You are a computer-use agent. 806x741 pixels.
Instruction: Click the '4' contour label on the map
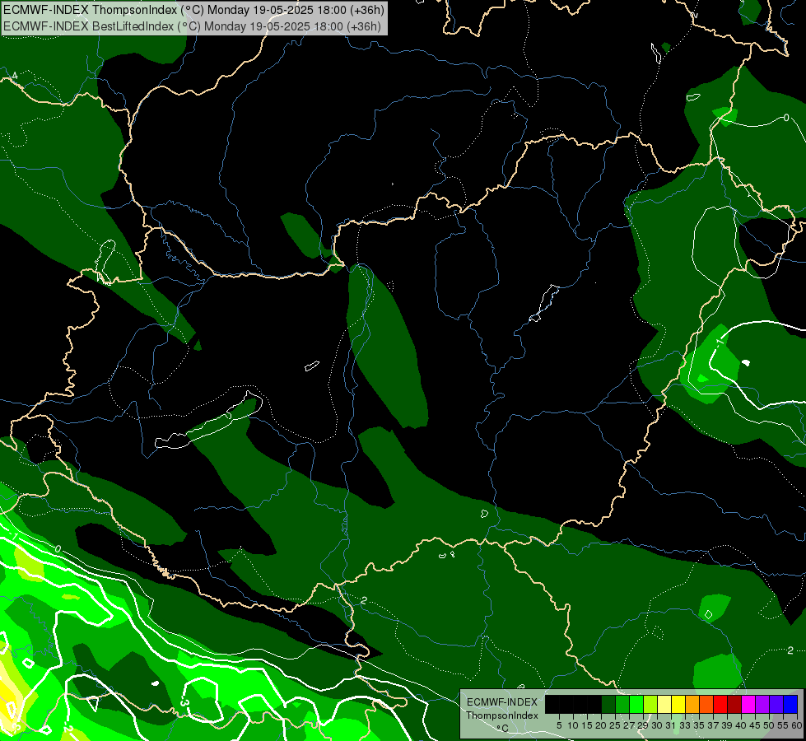point(14,76)
